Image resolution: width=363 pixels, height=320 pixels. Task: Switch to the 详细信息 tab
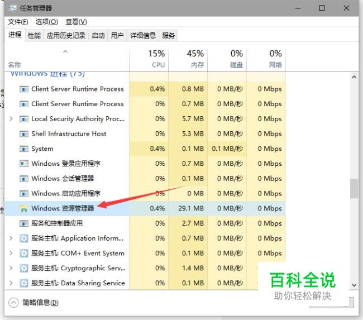143,36
